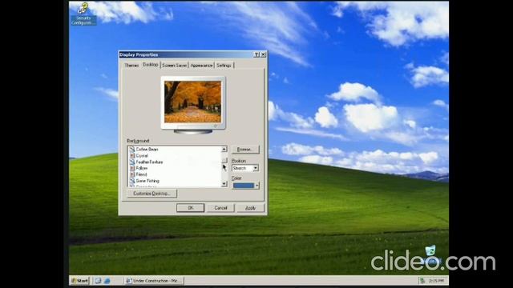The width and height of the screenshot is (513, 288).
Task: Click the icon next to Crystal
Action: (132, 156)
